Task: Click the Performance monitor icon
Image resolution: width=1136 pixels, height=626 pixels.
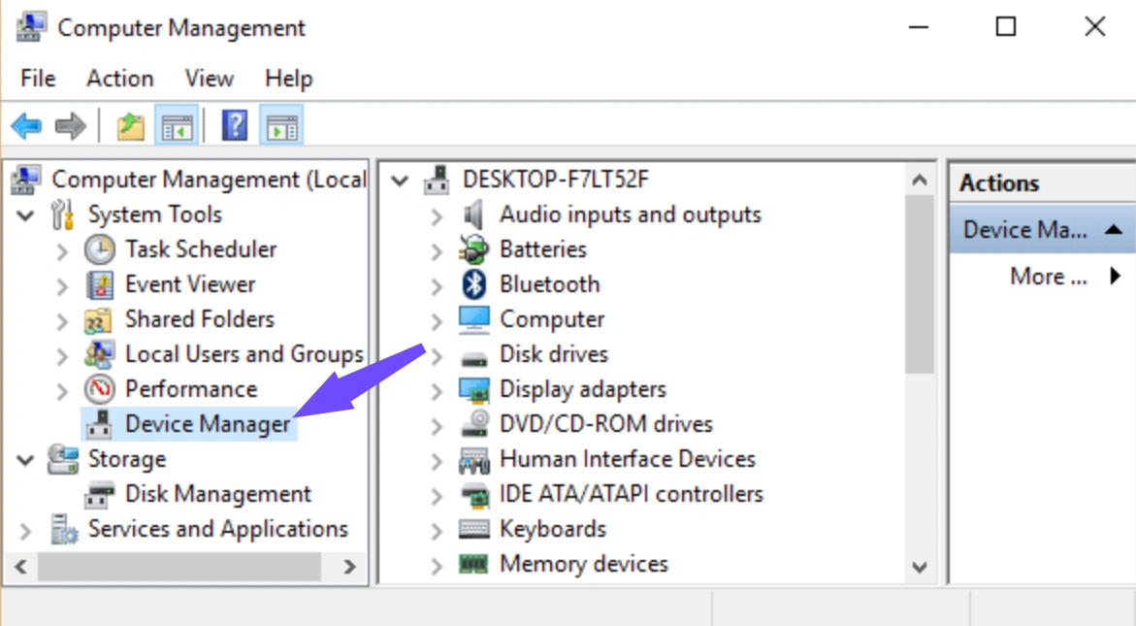Action: [x=100, y=389]
